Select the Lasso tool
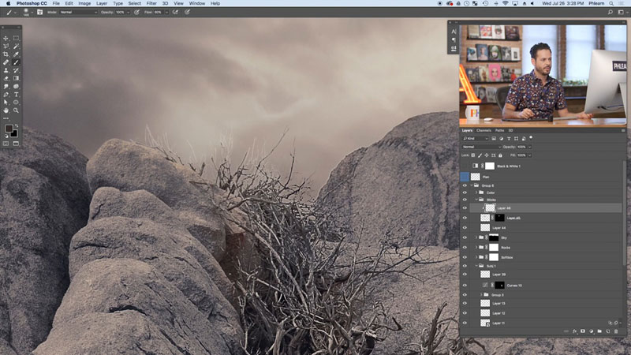Screen dimensions: 631x355 point(6,47)
